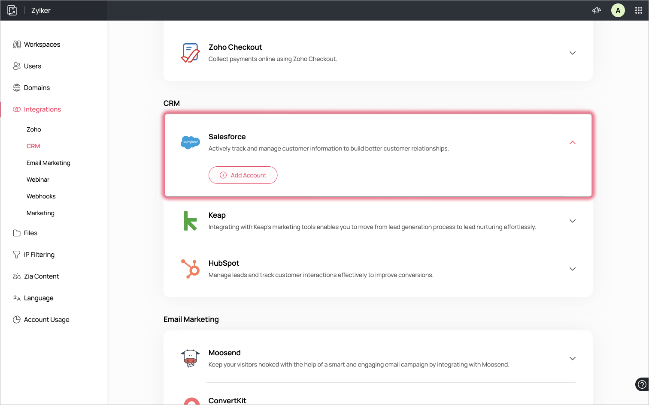Viewport: 649px width, 405px height.
Task: Expand the Moosend integration row
Action: pyautogui.click(x=573, y=358)
